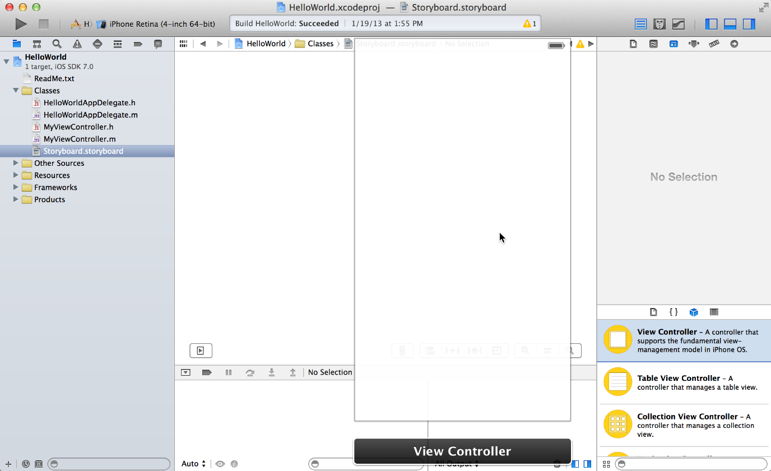Open the Issue navigator warning icon
Viewport: 771px width, 471px height.
[77, 44]
